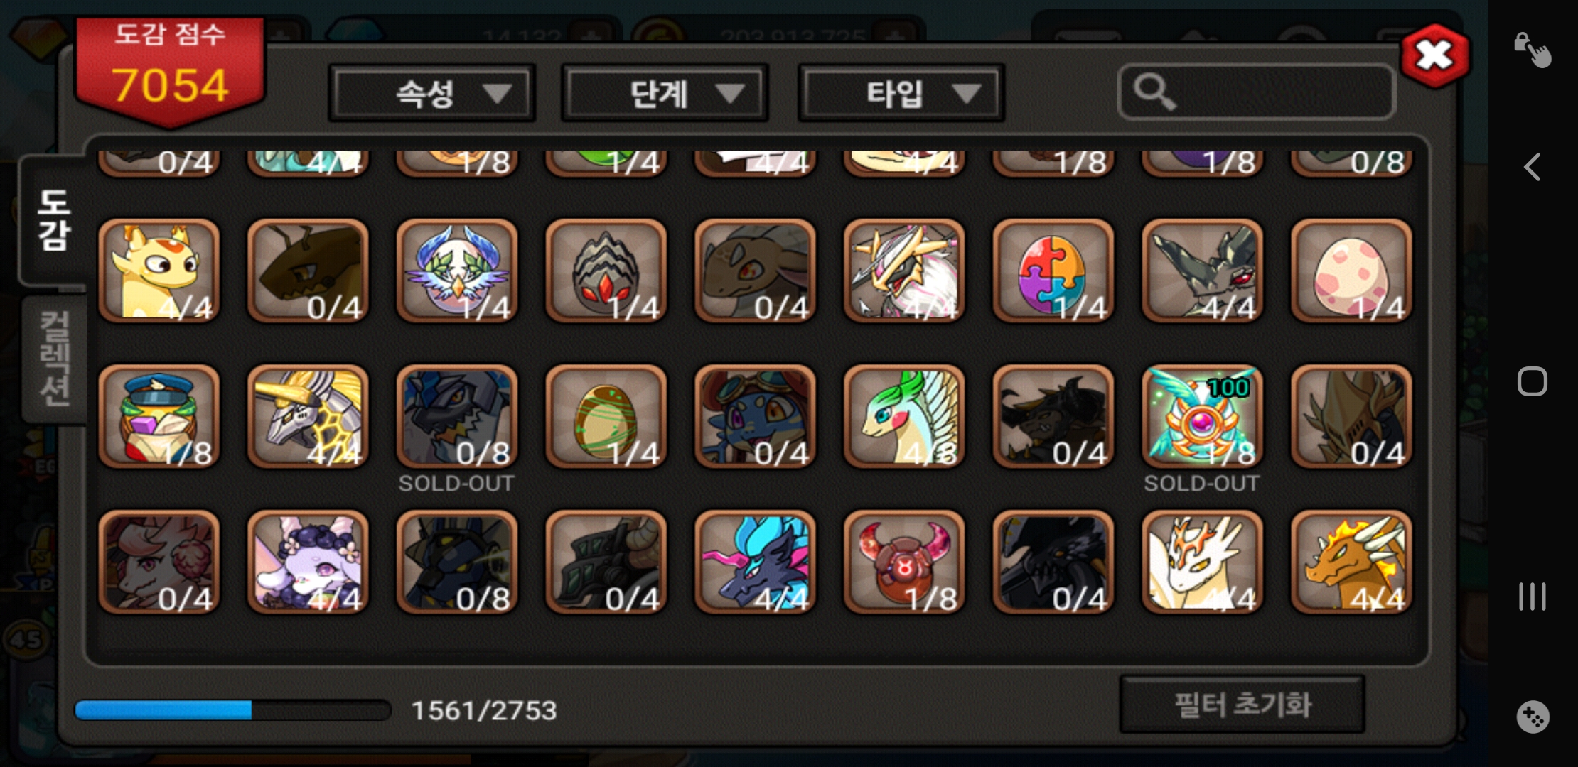1578x767 pixels.
Task: Click the blue collection progress bar
Action: click(233, 710)
